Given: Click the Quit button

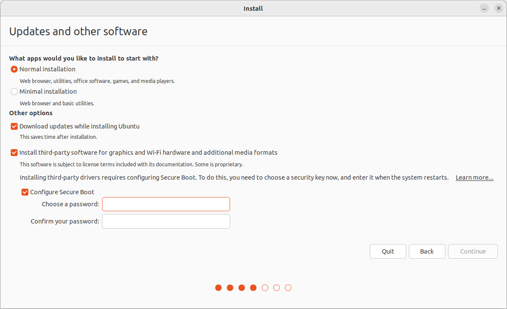Looking at the screenshot, I should coord(388,251).
